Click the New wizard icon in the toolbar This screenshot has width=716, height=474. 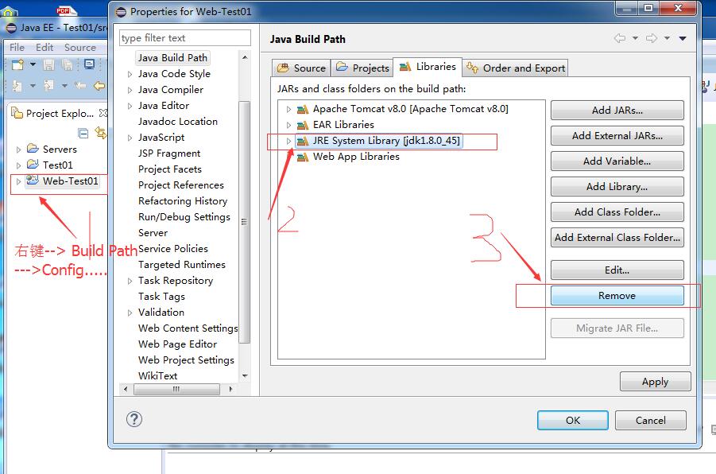[18, 64]
